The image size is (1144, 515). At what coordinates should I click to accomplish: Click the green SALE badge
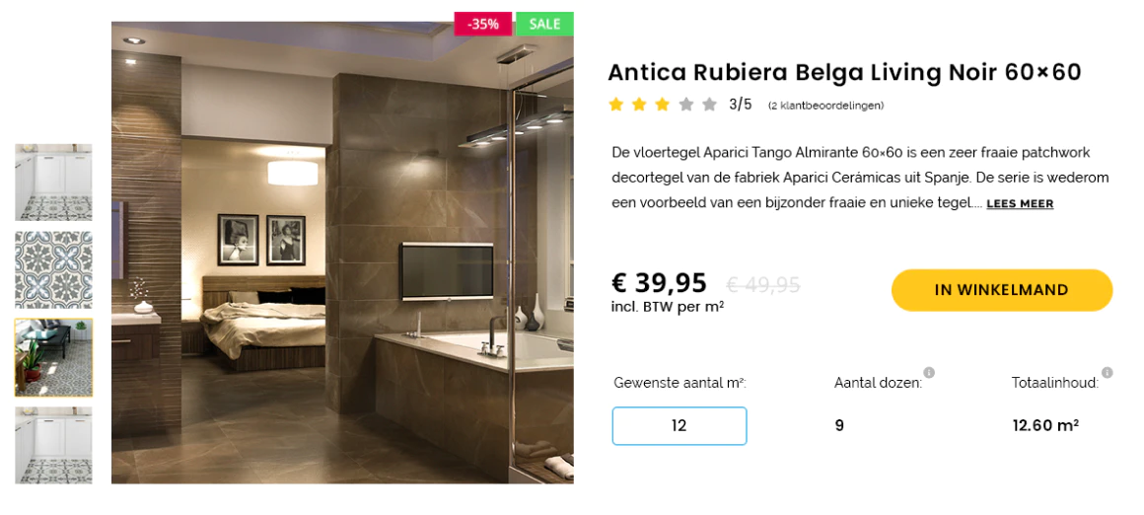[544, 24]
